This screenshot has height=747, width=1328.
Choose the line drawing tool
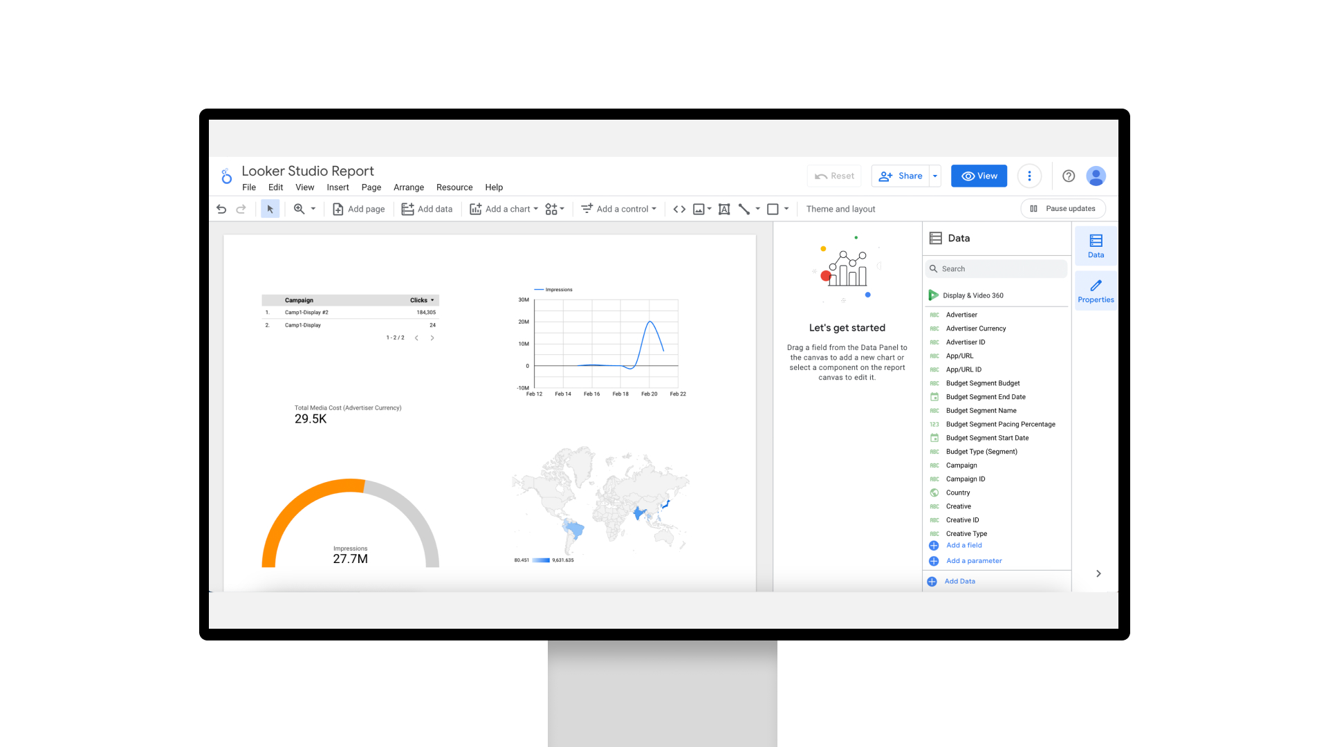[744, 209]
